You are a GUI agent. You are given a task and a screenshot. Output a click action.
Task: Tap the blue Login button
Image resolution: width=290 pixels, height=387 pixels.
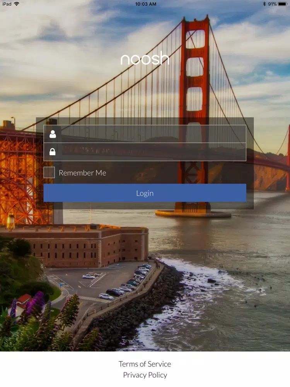coord(145,193)
